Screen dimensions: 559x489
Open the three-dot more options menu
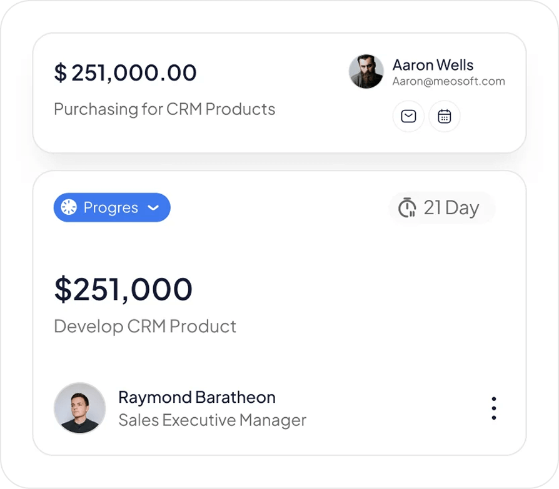494,408
